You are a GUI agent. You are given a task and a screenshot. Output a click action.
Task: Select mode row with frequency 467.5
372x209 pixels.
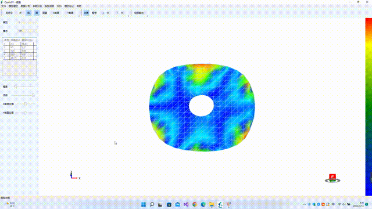pos(19,58)
